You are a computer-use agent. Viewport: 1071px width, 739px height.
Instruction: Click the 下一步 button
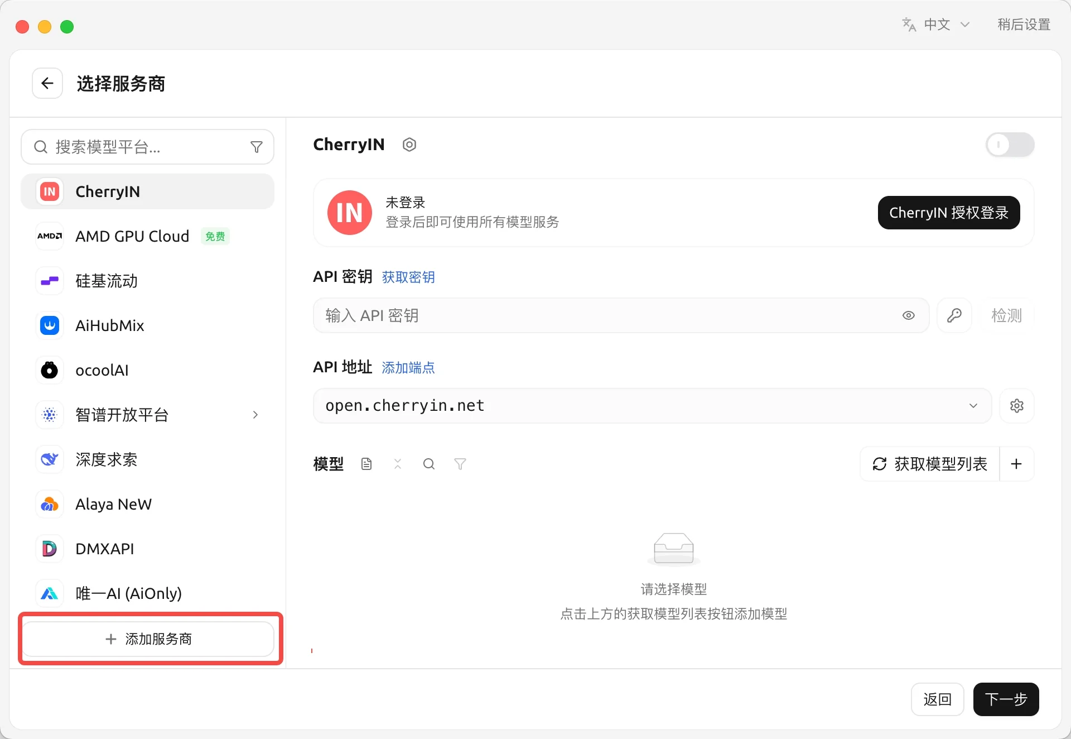point(1006,699)
